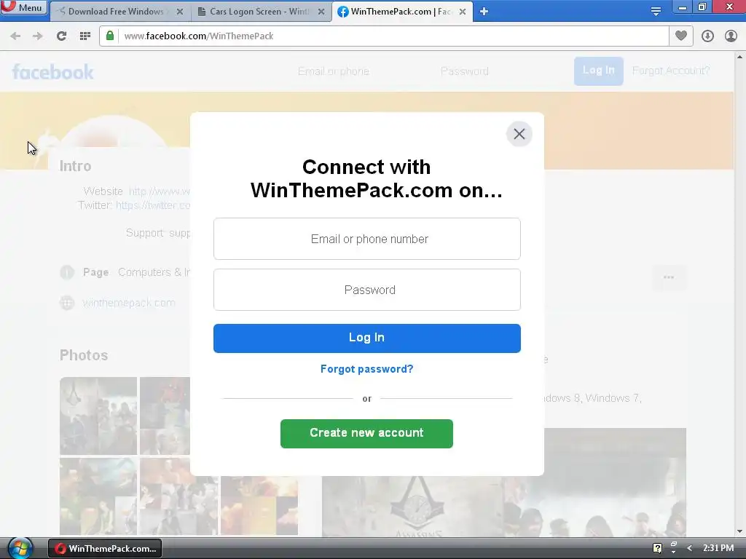Click Email or phone number field in dialog
Screen dimensions: 746x559
pos(367,239)
